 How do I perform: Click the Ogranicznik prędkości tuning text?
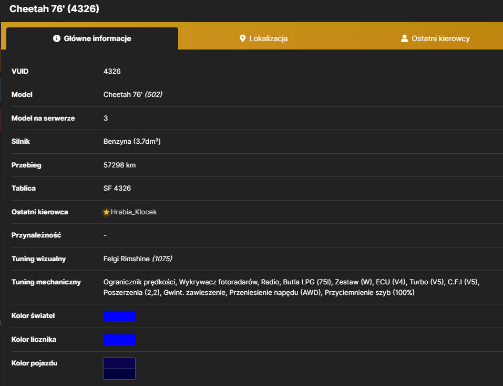coord(139,282)
